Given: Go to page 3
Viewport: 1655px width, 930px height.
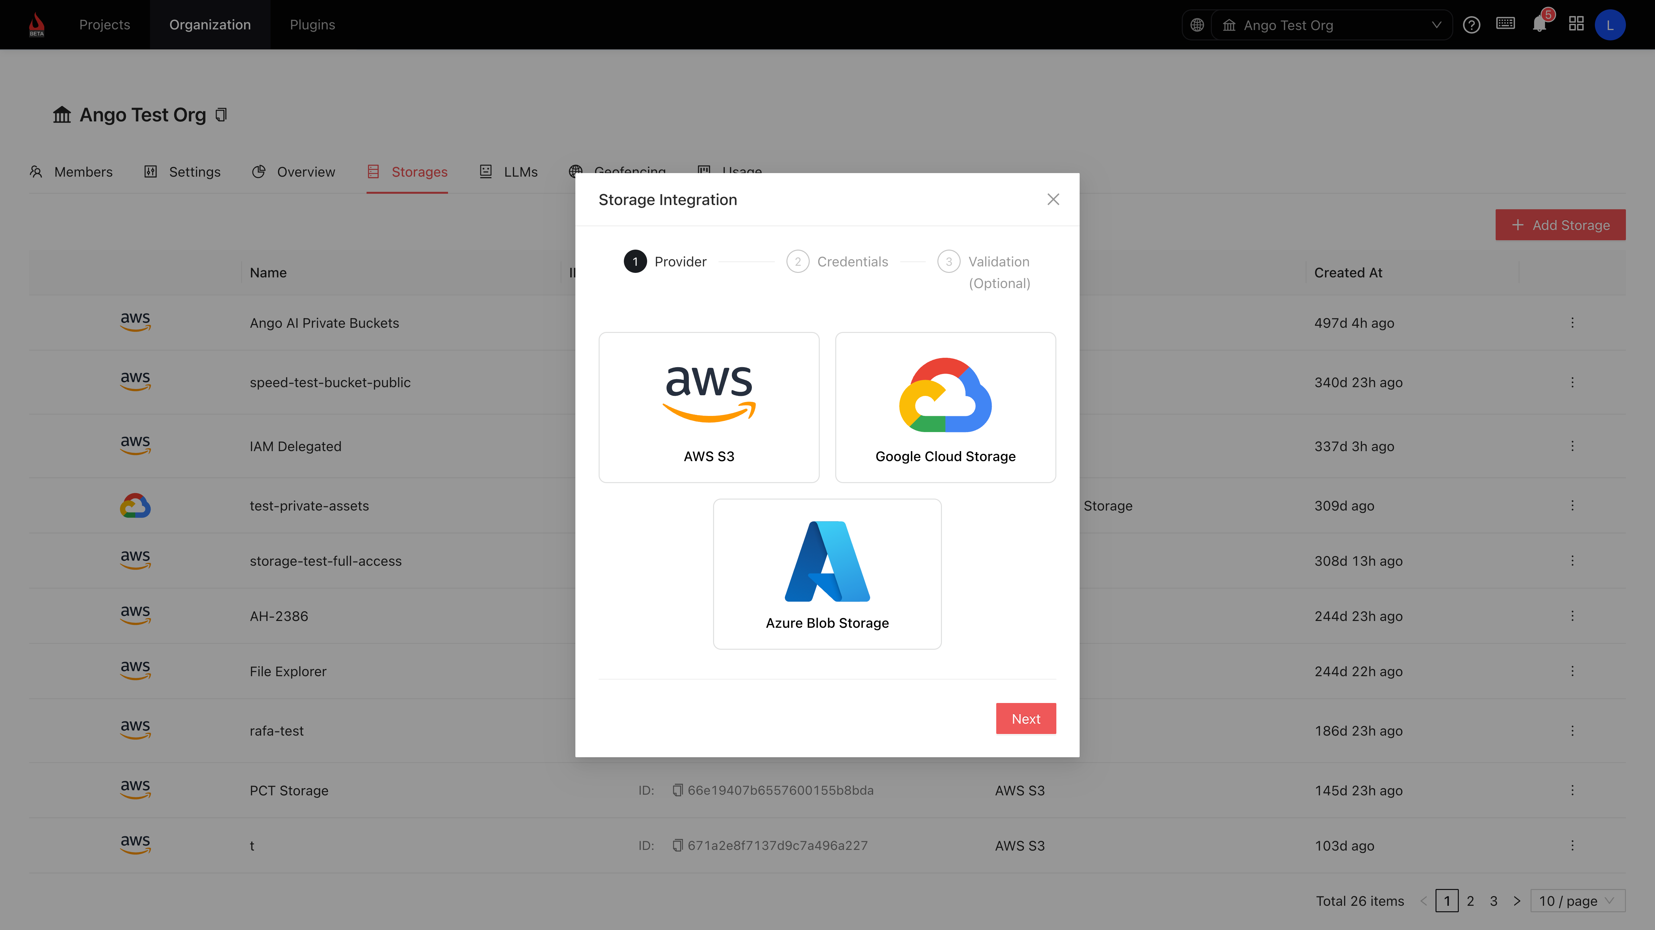Looking at the screenshot, I should [1494, 901].
